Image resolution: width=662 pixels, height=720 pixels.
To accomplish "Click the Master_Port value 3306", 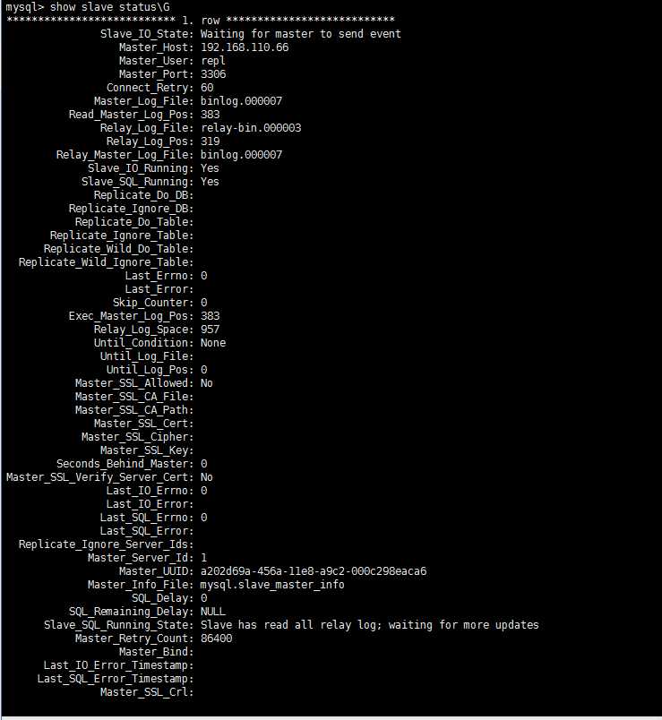I will pyautogui.click(x=213, y=74).
